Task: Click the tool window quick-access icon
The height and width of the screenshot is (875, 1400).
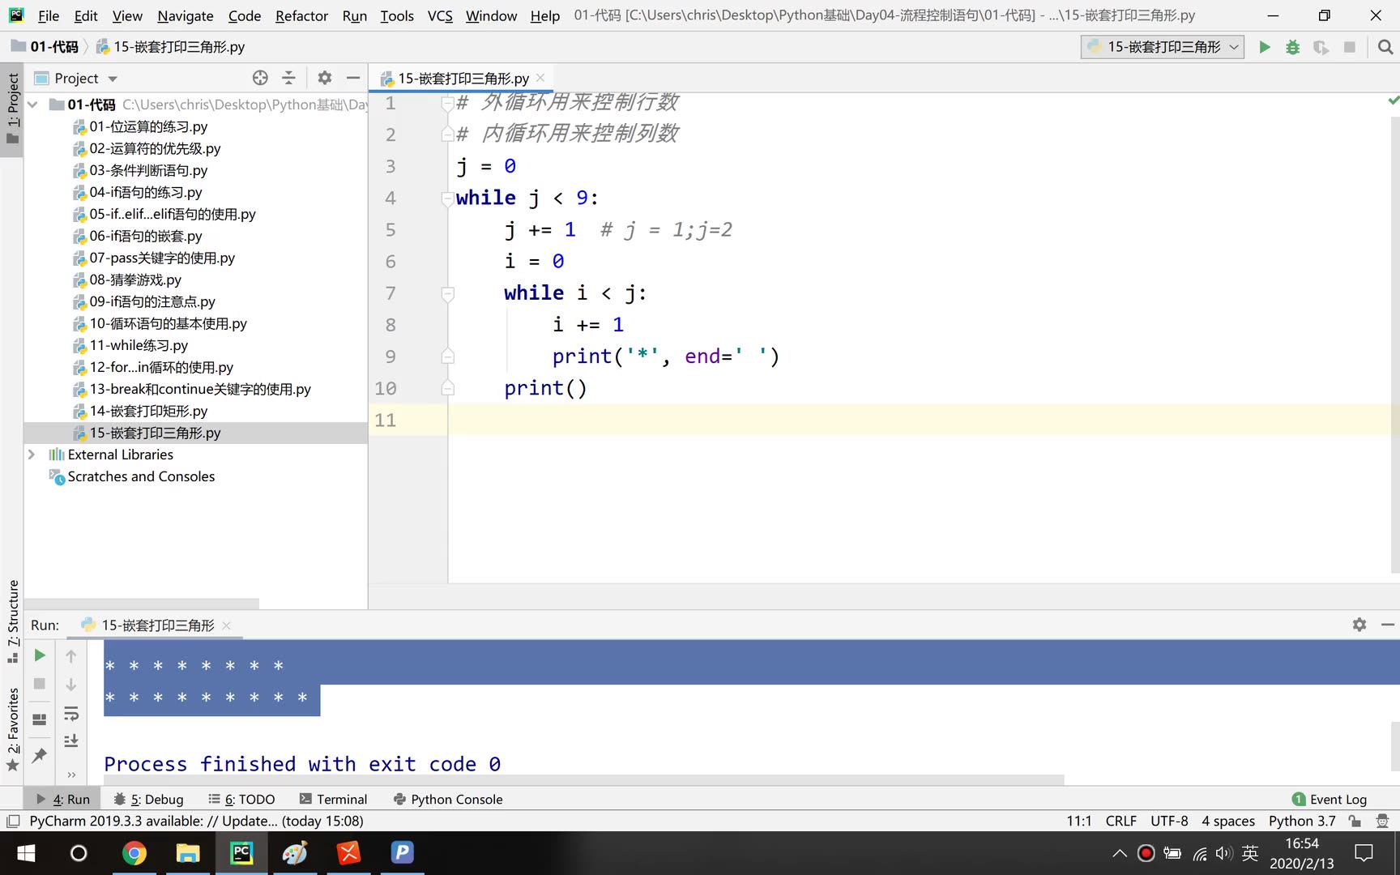Action: (13, 821)
